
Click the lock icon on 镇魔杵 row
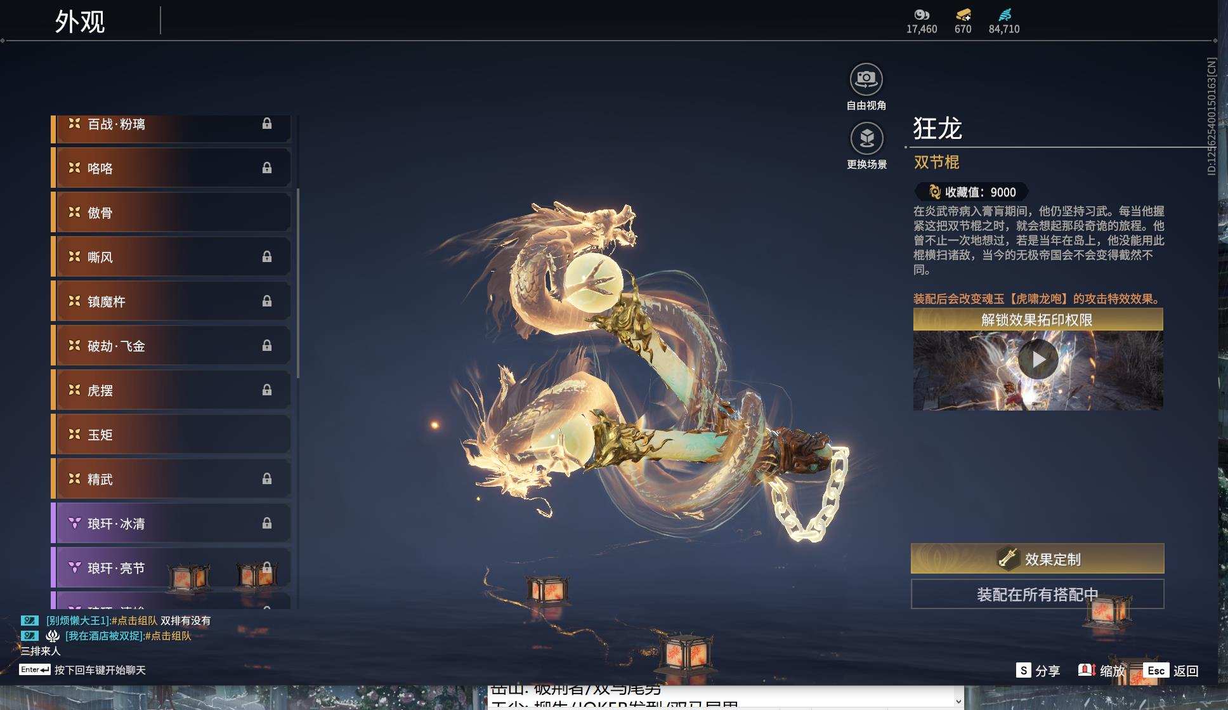tap(267, 301)
